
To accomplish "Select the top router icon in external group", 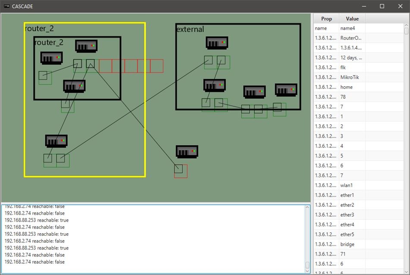I will pyautogui.click(x=217, y=43).
